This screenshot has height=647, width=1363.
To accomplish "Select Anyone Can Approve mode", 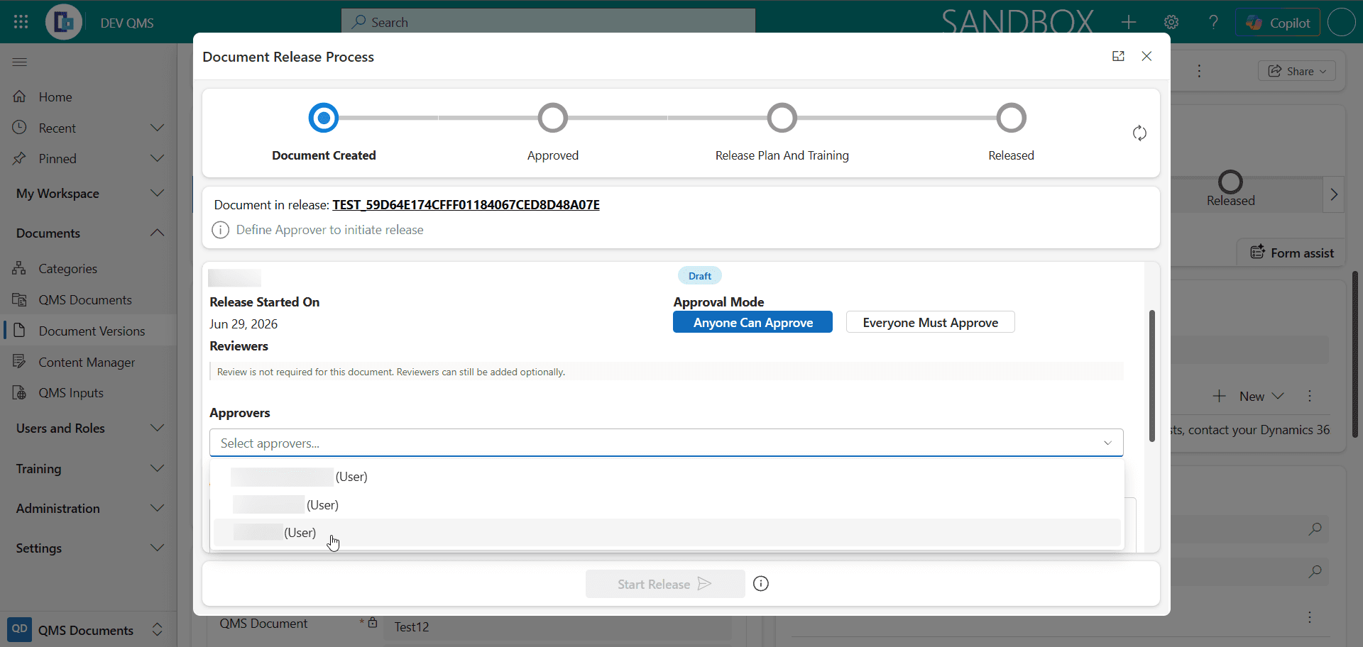I will point(752,323).
